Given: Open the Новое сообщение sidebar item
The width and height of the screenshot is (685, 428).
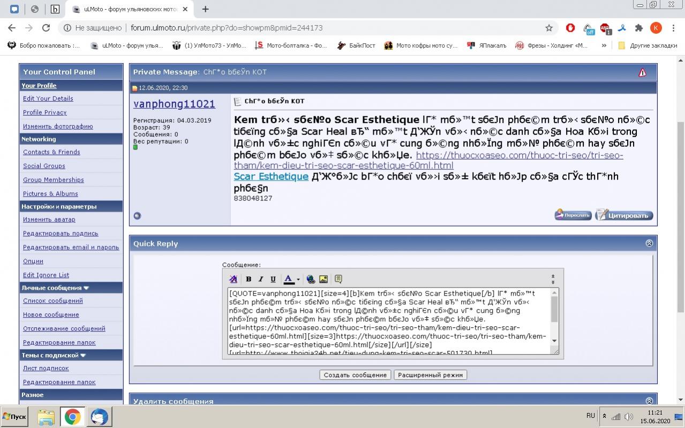Looking at the screenshot, I should [51, 314].
